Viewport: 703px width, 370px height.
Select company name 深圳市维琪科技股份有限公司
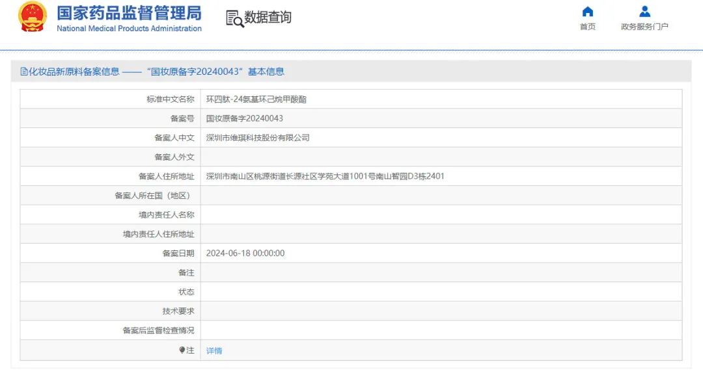pos(258,138)
